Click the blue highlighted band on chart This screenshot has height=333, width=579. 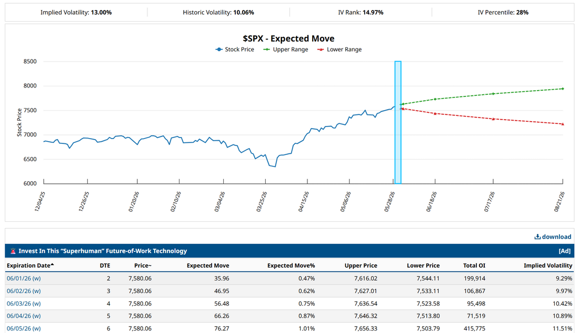click(398, 122)
